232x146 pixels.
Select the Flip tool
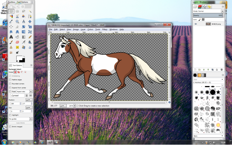(24, 32)
